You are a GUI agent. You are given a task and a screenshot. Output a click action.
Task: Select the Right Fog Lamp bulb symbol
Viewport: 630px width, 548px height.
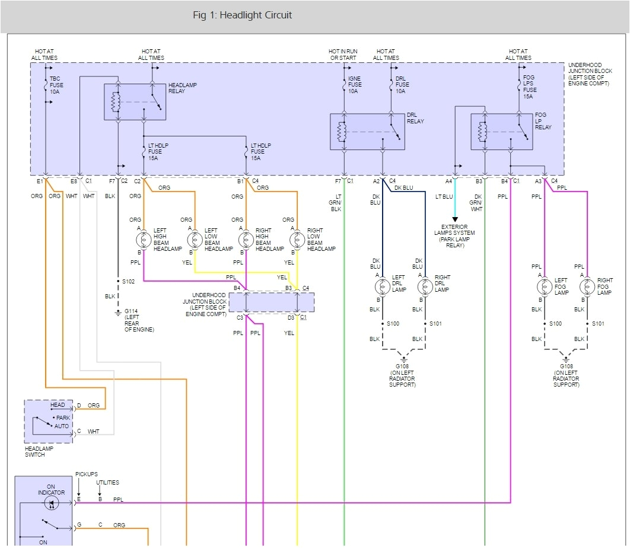click(587, 287)
